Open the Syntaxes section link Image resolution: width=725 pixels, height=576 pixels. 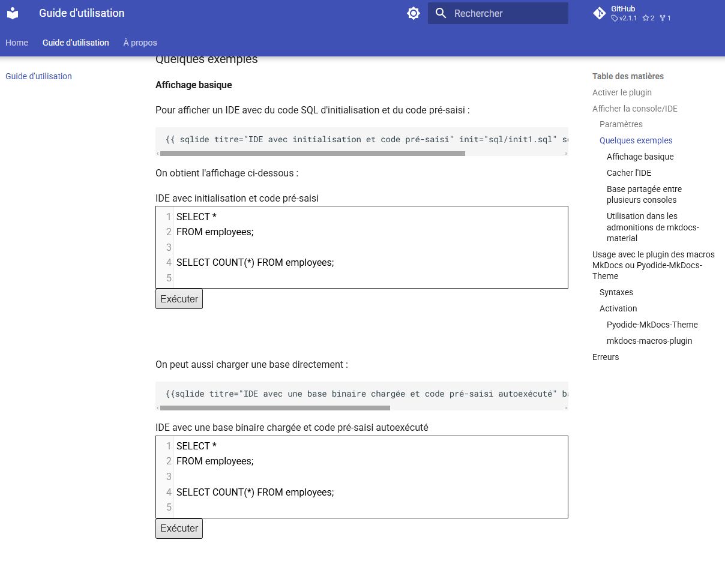[x=616, y=292]
